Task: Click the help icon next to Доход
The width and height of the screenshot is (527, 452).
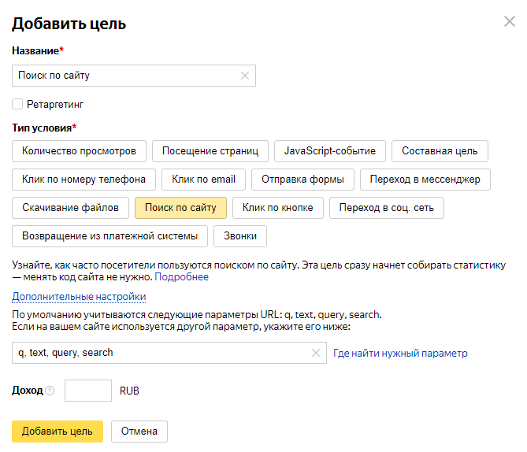Action: click(50, 391)
